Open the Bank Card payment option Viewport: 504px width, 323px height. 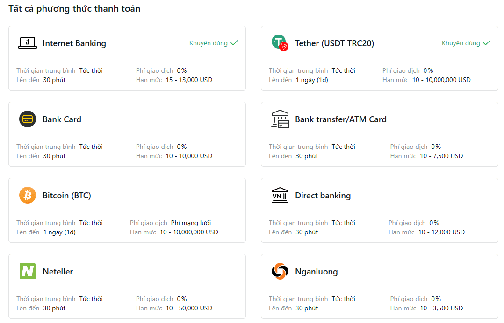[x=127, y=134]
